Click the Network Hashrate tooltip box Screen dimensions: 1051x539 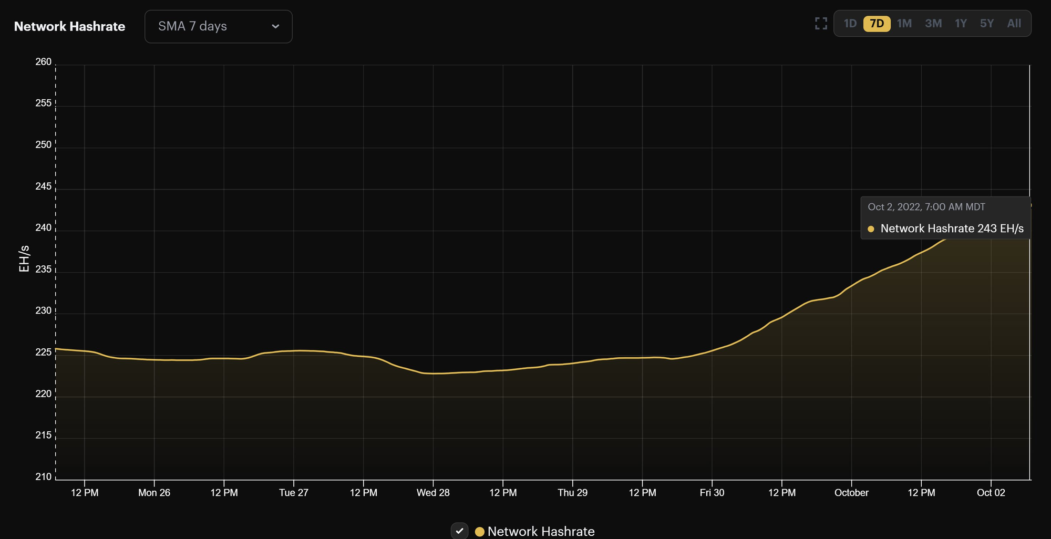(945, 217)
